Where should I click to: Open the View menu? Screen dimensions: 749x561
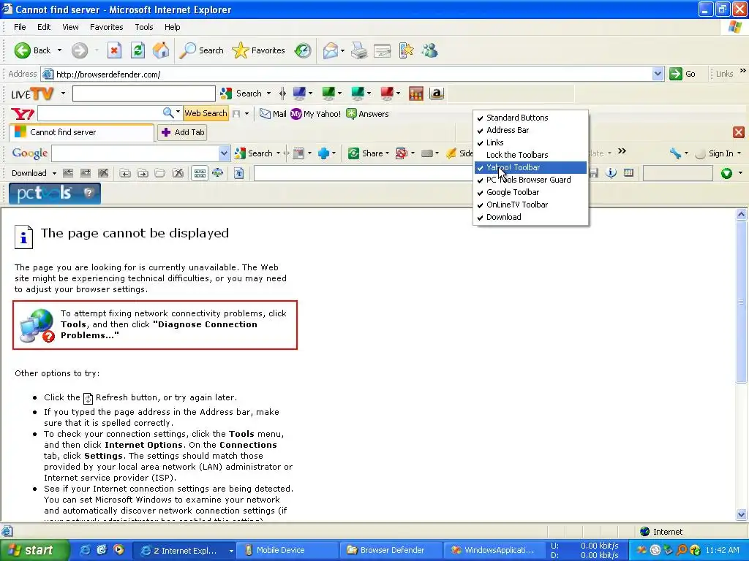[70, 27]
